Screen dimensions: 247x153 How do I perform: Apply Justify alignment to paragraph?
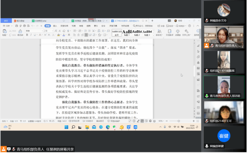[86, 35]
